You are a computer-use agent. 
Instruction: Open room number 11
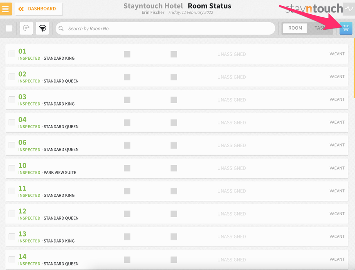[x=22, y=188]
